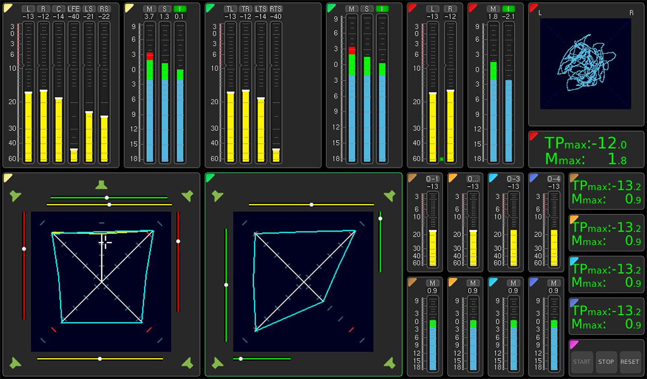Click the TL channel label button
The width and height of the screenshot is (647, 379).
coord(230,9)
